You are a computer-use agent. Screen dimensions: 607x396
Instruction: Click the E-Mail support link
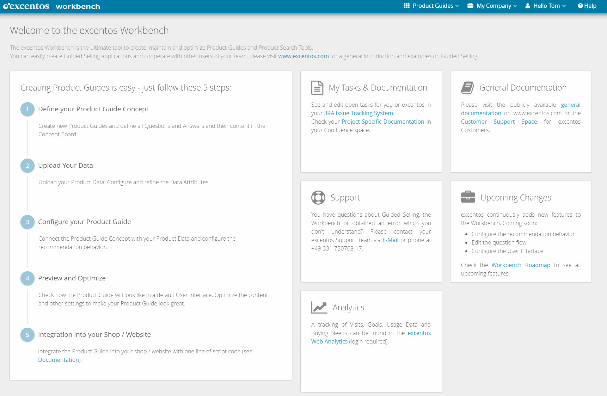tap(390, 240)
